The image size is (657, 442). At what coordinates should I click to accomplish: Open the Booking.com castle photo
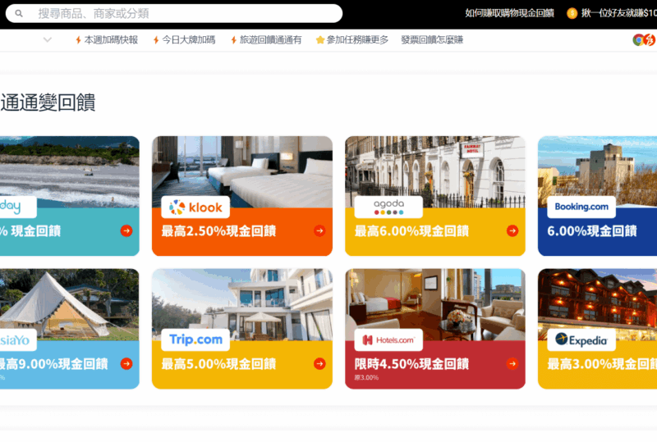click(598, 171)
